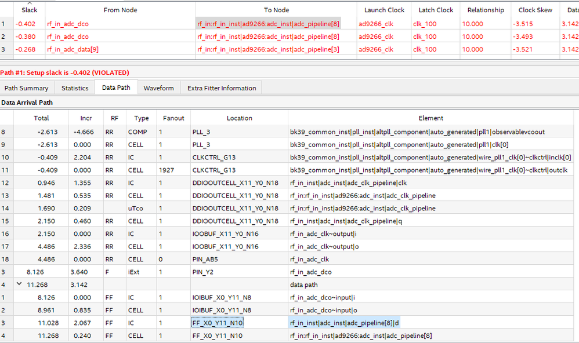Click the Clock Skew column header
Viewport: 579px width, 343px height.
pos(535,10)
